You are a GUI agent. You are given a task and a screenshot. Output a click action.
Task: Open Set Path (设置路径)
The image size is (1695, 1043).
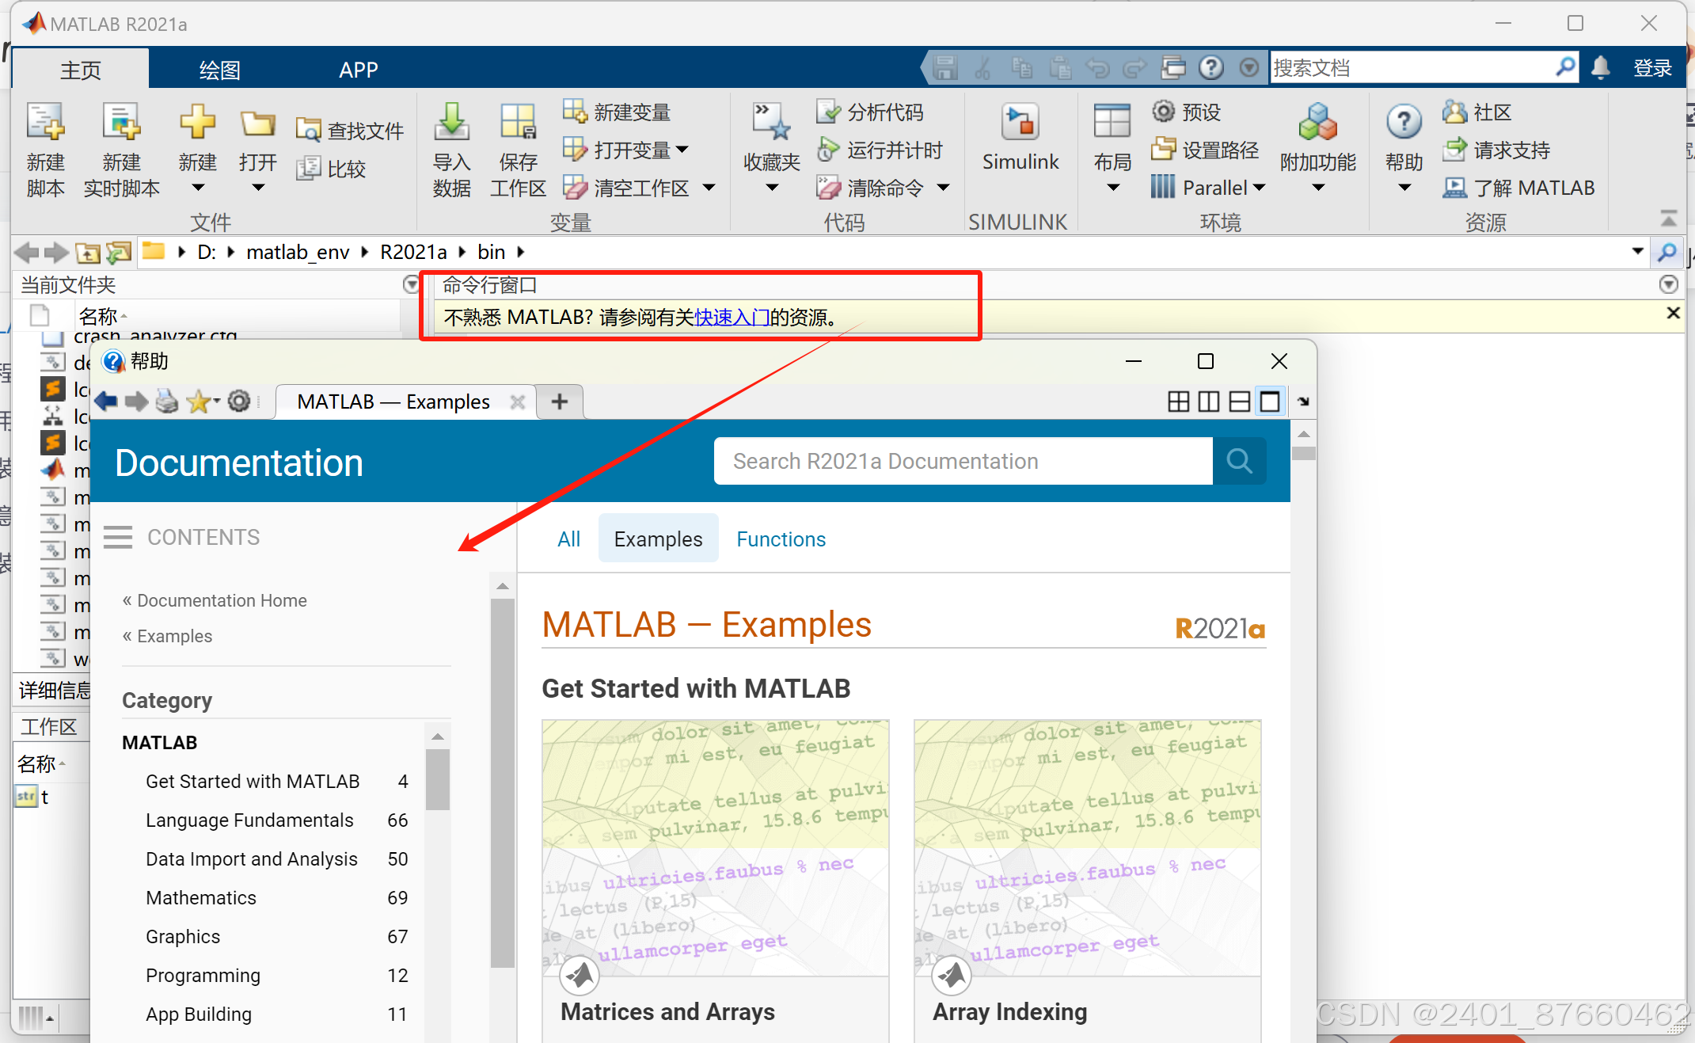1205,150
